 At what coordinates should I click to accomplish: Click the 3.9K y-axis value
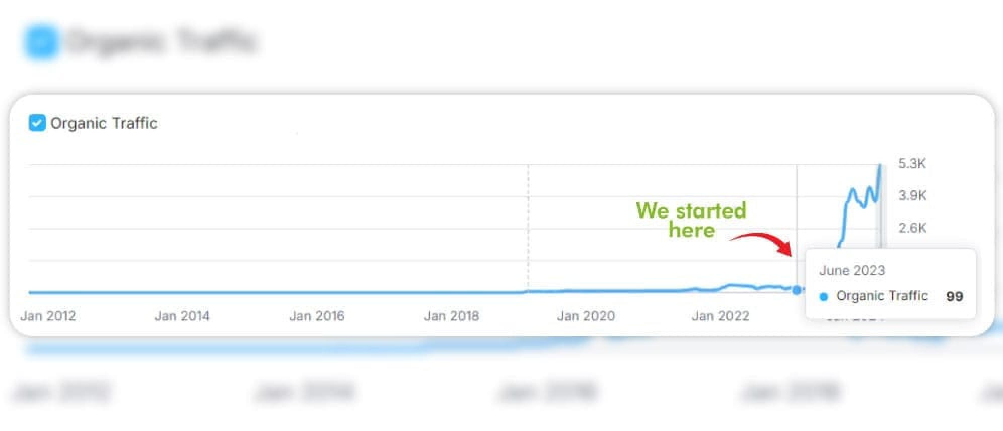912,196
